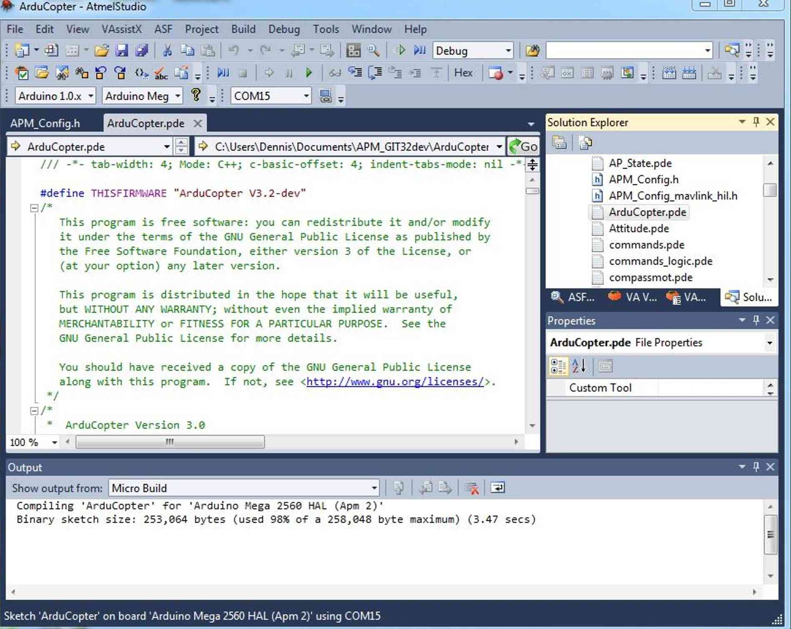791x629 pixels.
Task: Open the Build menu
Action: click(x=244, y=29)
